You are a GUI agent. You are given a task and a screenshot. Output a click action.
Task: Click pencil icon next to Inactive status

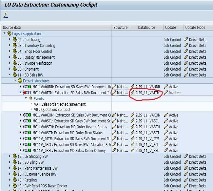(x=166, y=93)
